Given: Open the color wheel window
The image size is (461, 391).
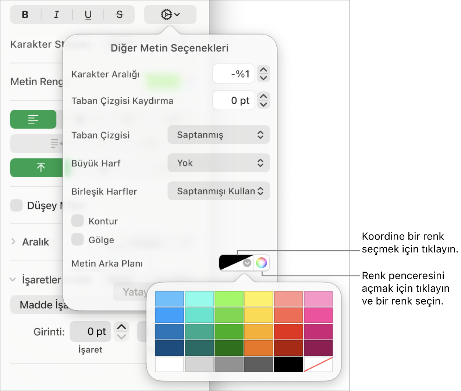Looking at the screenshot, I should [261, 263].
